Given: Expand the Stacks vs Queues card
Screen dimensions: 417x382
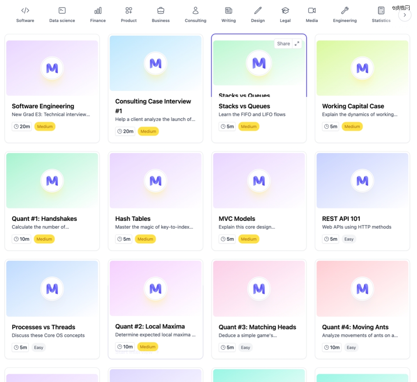Looking at the screenshot, I should point(297,43).
